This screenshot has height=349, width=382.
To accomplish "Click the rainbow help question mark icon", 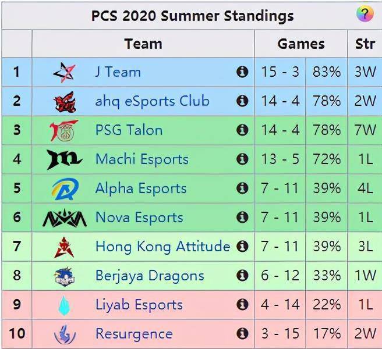I will tap(365, 13).
